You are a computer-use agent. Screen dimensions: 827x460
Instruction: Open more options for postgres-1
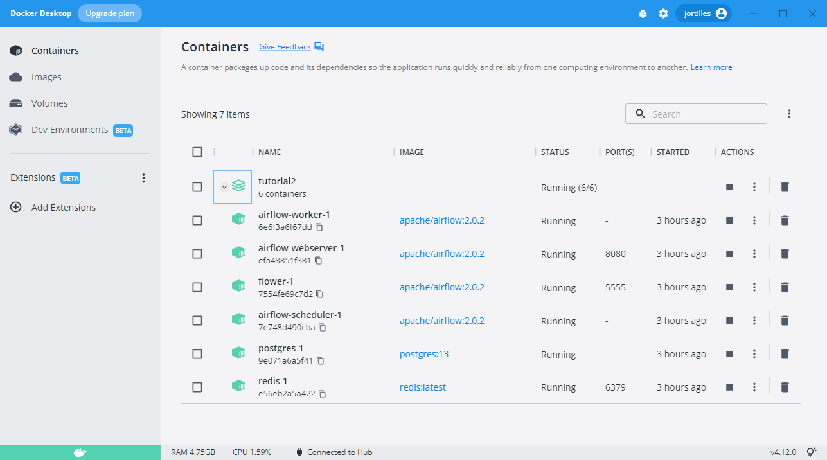[754, 354]
